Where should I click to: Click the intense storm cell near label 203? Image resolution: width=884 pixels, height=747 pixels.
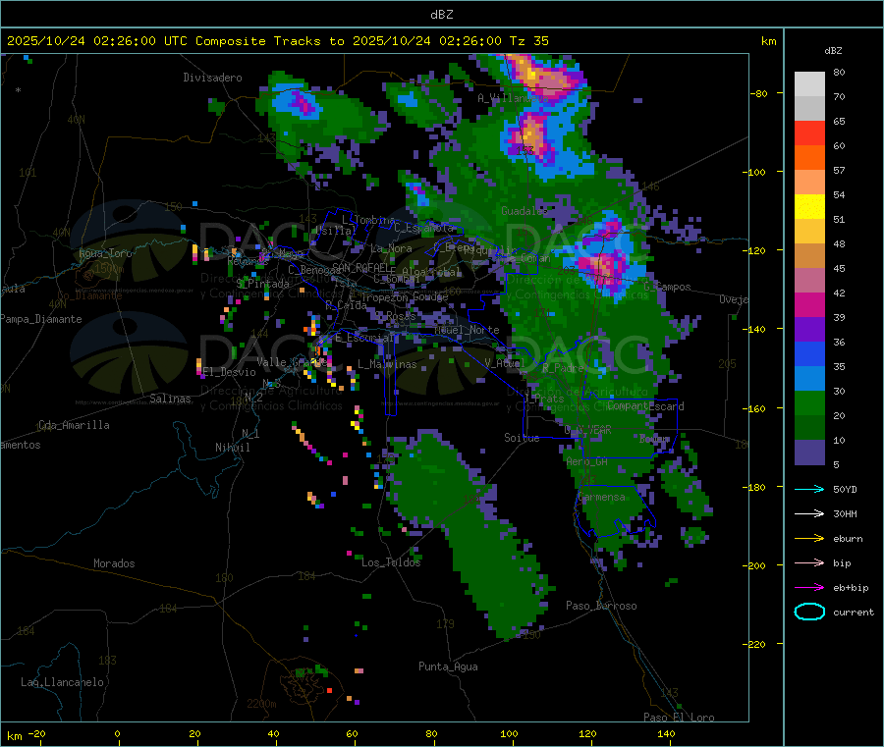tap(603, 264)
